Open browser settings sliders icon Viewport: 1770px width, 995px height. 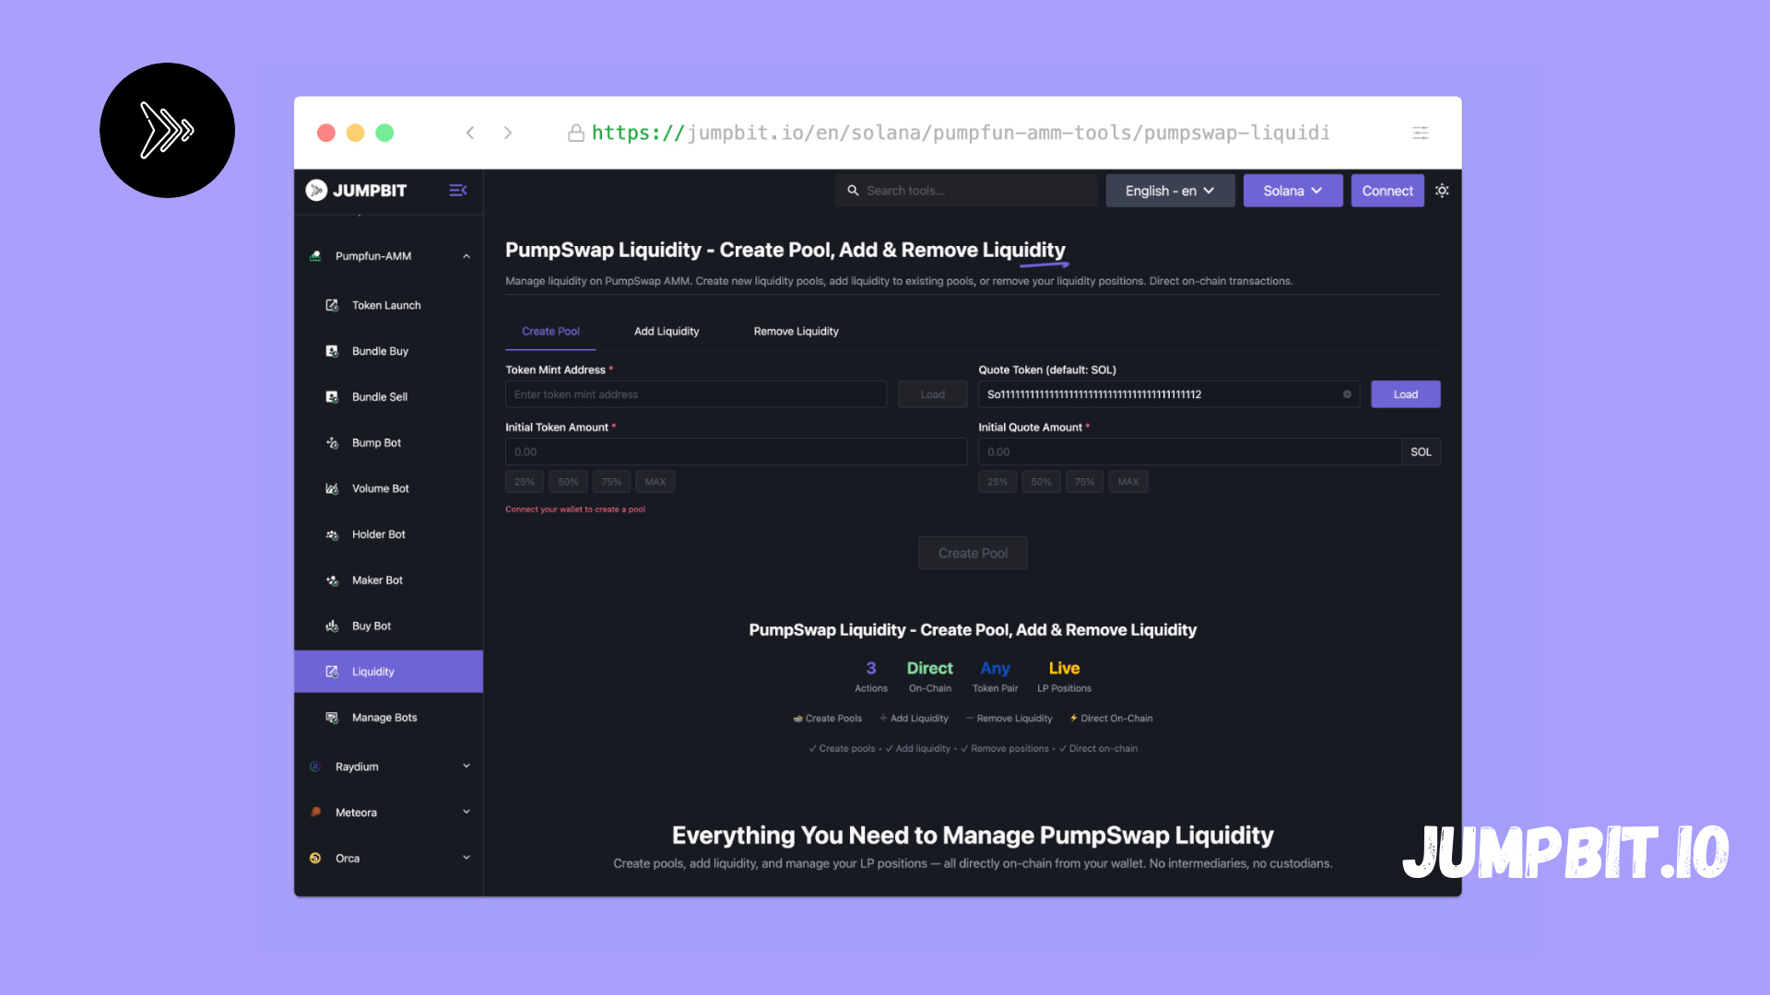coord(1421,133)
